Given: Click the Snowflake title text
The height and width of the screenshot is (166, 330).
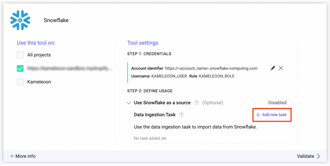Looking at the screenshot, I should pyautogui.click(x=56, y=21).
